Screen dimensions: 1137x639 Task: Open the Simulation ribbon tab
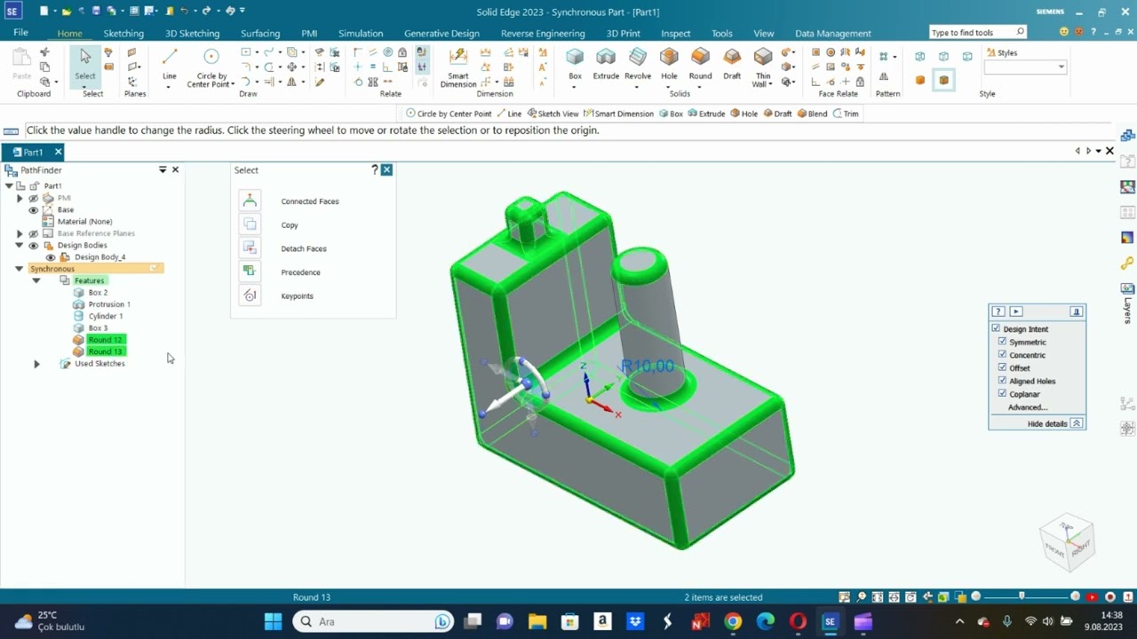point(361,33)
